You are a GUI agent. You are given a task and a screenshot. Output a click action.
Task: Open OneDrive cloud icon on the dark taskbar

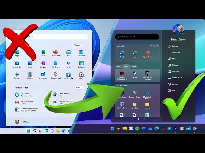pos(150,129)
